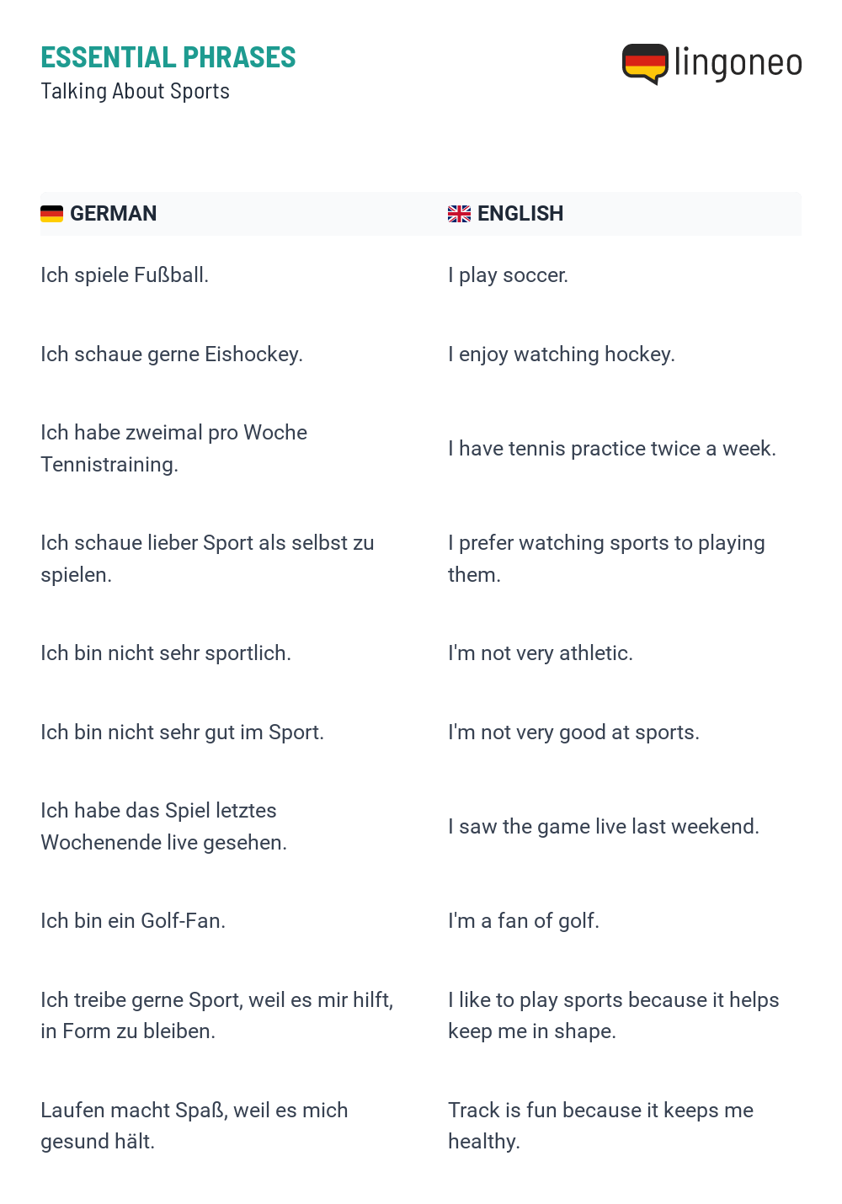Select phrase Ich spiele Fußball.
The width and height of the screenshot is (842, 1204).
click(x=125, y=275)
